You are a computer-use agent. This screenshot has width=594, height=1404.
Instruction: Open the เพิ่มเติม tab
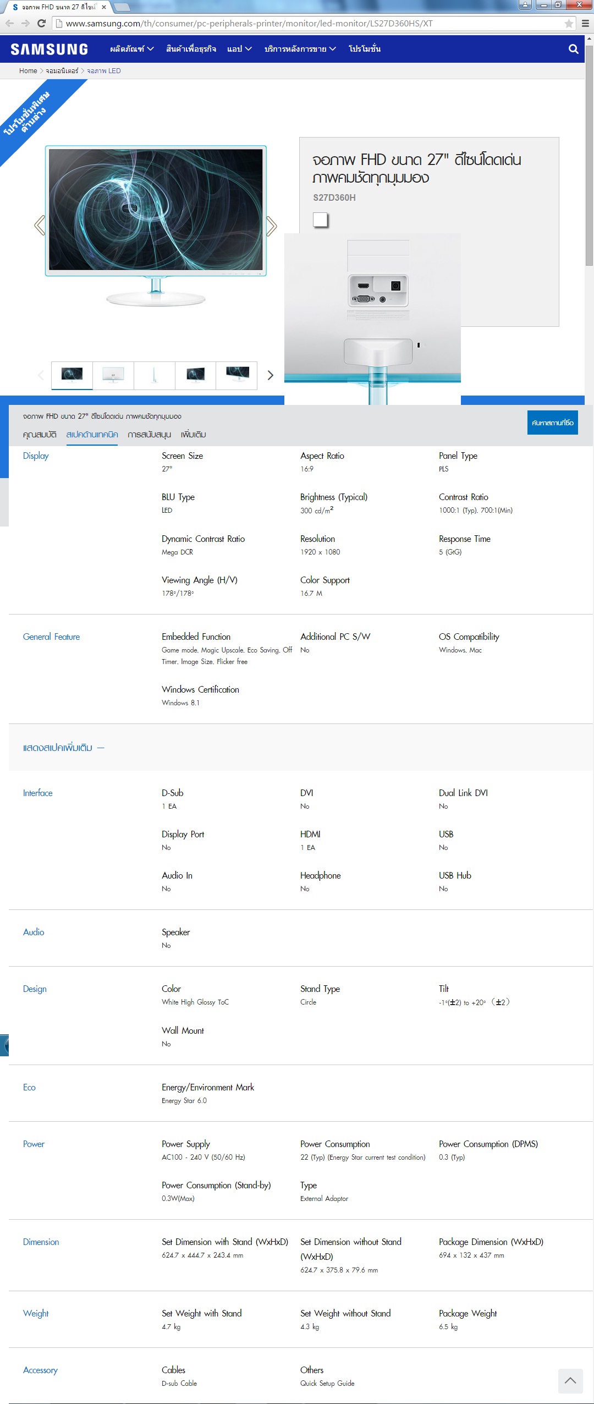(194, 435)
